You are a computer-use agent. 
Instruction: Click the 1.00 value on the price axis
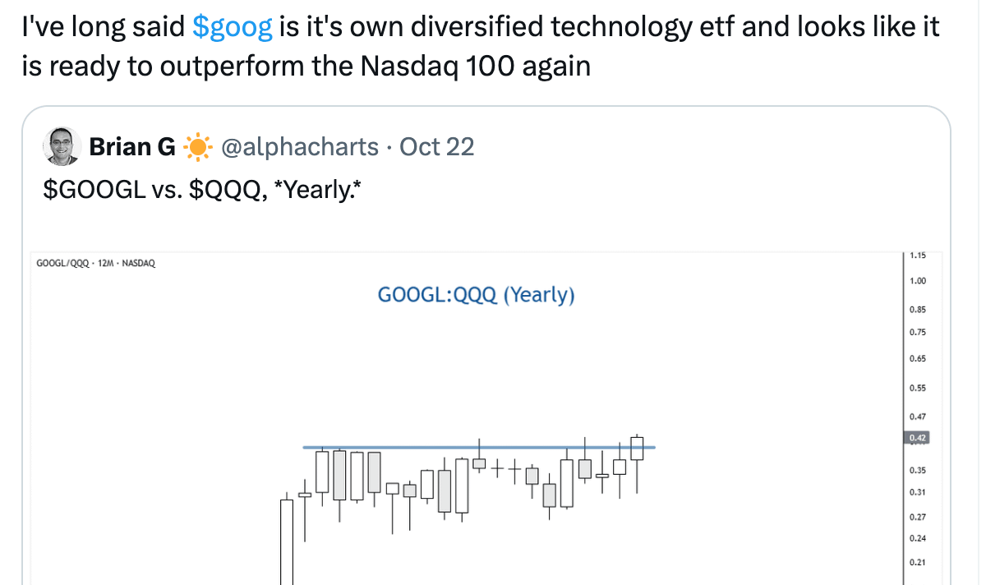pyautogui.click(x=918, y=280)
